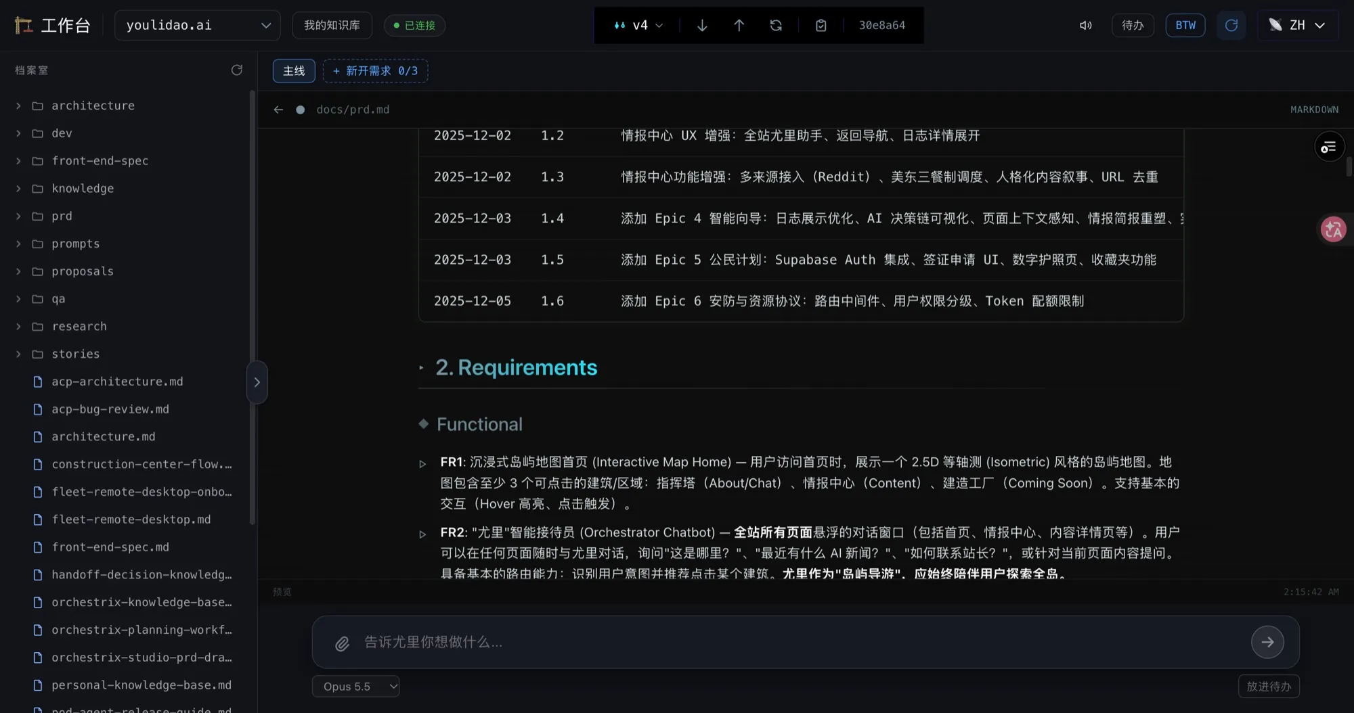Refresh the 档案室 file list

[x=236, y=70]
